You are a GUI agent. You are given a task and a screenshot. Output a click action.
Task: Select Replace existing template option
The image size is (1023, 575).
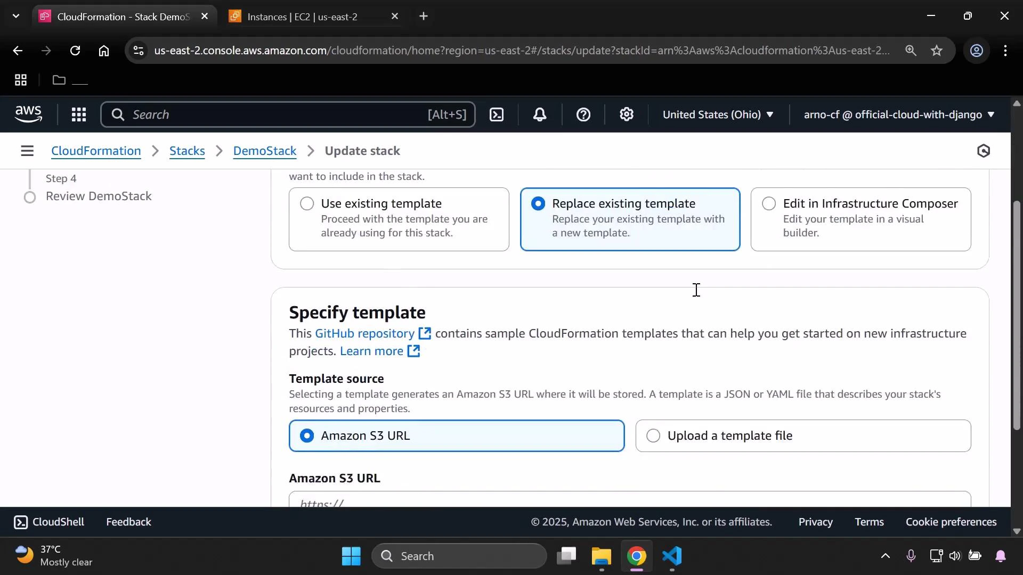tap(630, 219)
